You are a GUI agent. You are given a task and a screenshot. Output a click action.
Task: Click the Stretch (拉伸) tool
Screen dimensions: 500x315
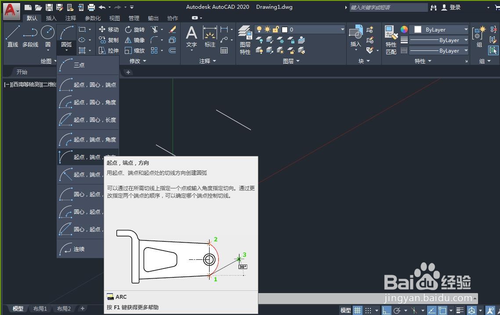click(109, 50)
